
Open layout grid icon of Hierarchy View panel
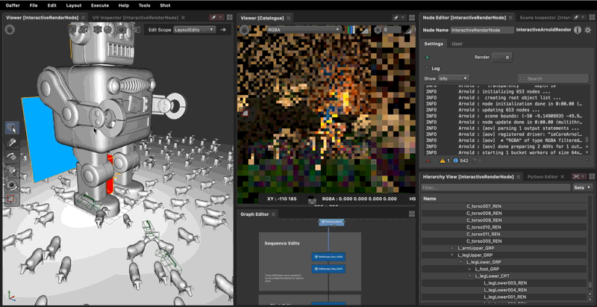[x=592, y=177]
